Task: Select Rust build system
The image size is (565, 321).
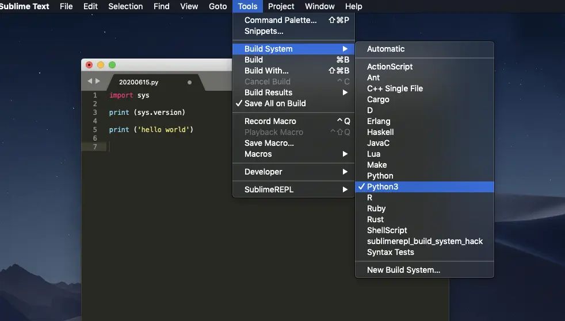Action: [425, 219]
